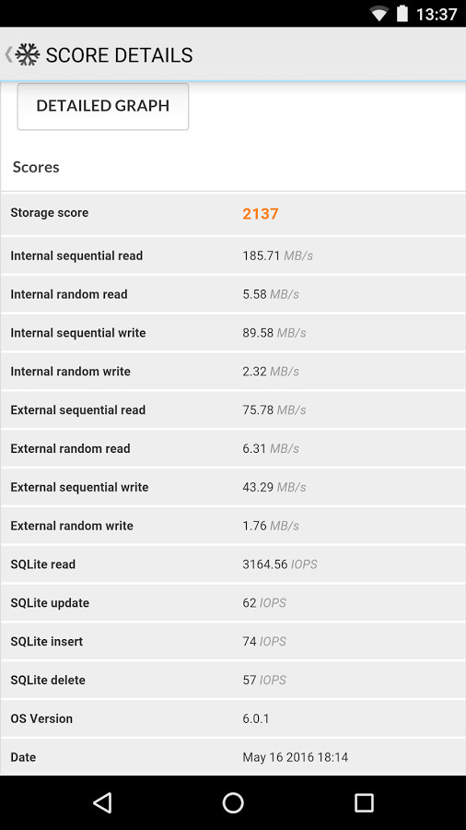Tap the back chevron beside the snowflake
This screenshot has height=830, width=466.
[x=8, y=54]
